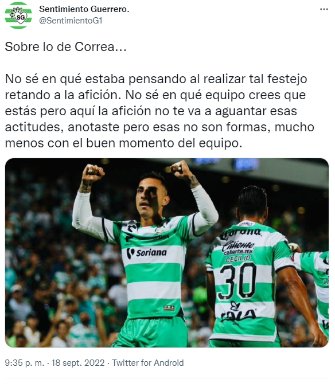Click the Lala logo below number 30
The width and height of the screenshot is (335, 387).
coord(237,312)
